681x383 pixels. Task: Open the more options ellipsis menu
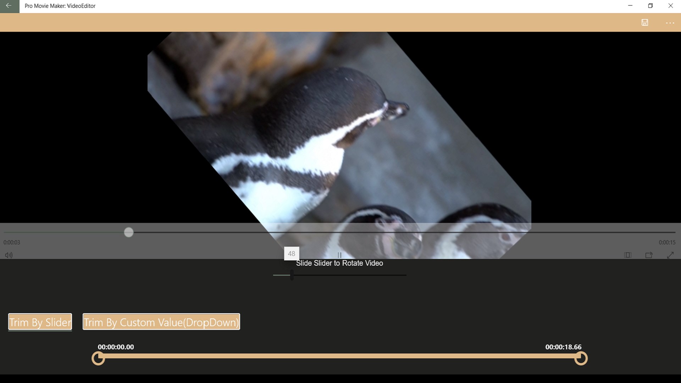click(670, 23)
